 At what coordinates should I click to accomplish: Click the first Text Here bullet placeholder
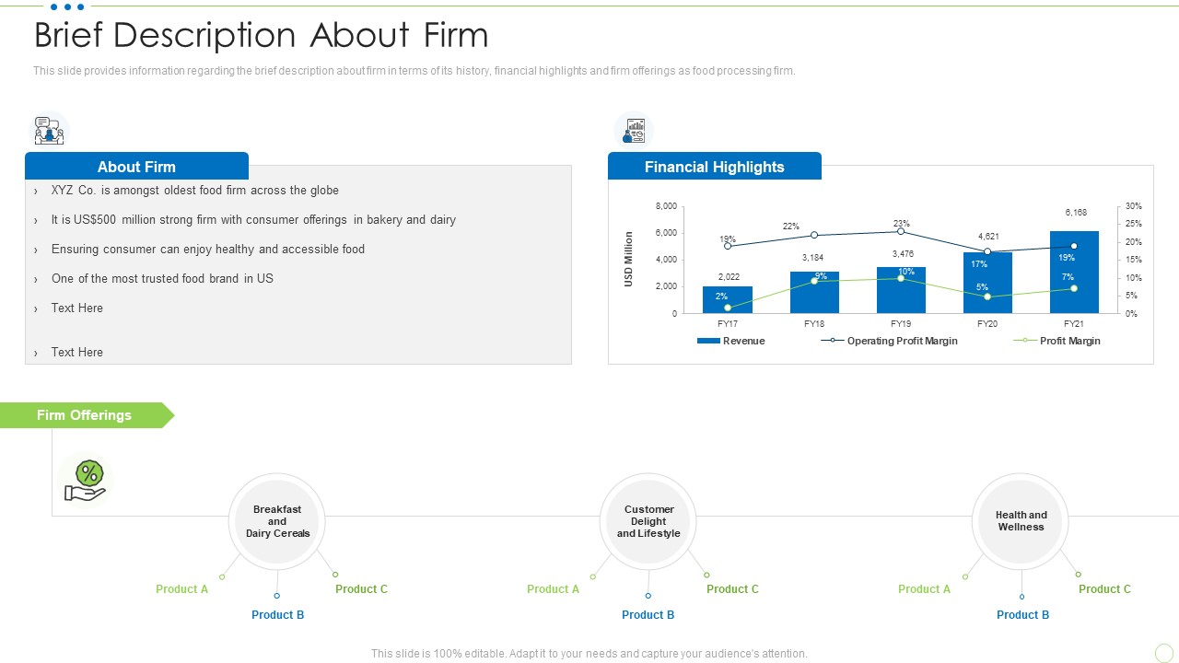pyautogui.click(x=77, y=308)
